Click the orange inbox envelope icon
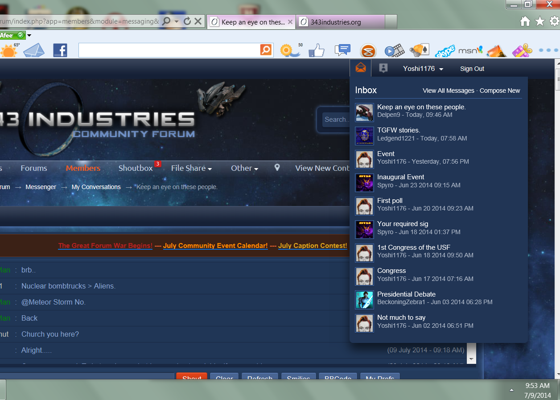This screenshot has width=560, height=400. click(361, 68)
